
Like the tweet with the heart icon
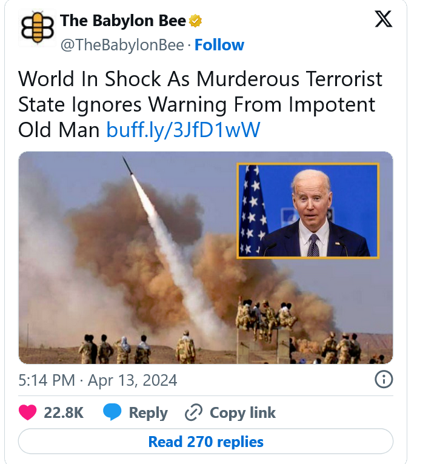coord(27,412)
